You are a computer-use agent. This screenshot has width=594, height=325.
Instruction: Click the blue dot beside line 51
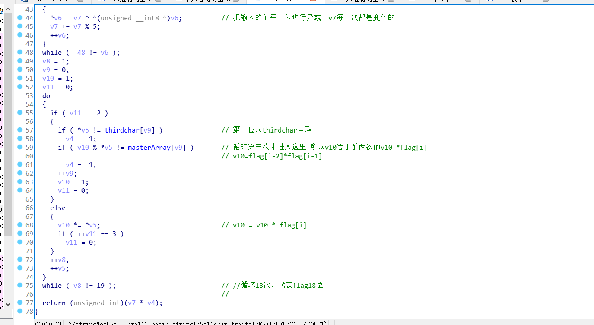coord(20,78)
